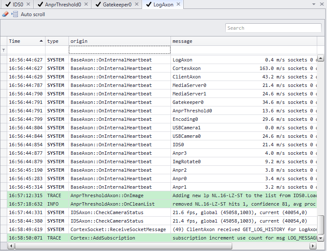This screenshot has width=327, height=251.
Task: Open the tab list dropdown arrow
Action: (x=314, y=4)
